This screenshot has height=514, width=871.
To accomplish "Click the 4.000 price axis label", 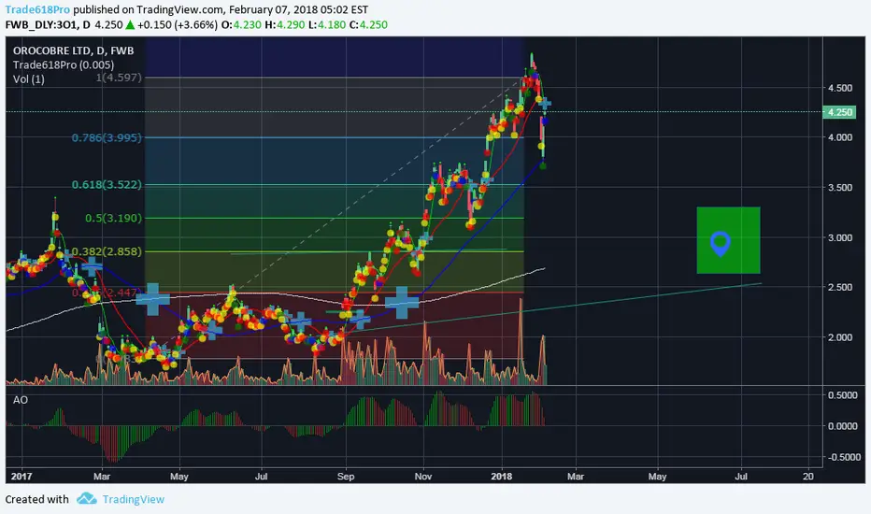I will point(840,137).
